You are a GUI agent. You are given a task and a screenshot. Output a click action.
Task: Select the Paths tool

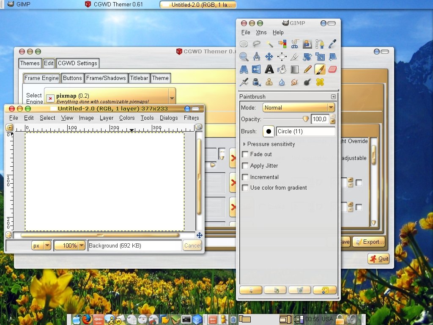click(x=320, y=44)
